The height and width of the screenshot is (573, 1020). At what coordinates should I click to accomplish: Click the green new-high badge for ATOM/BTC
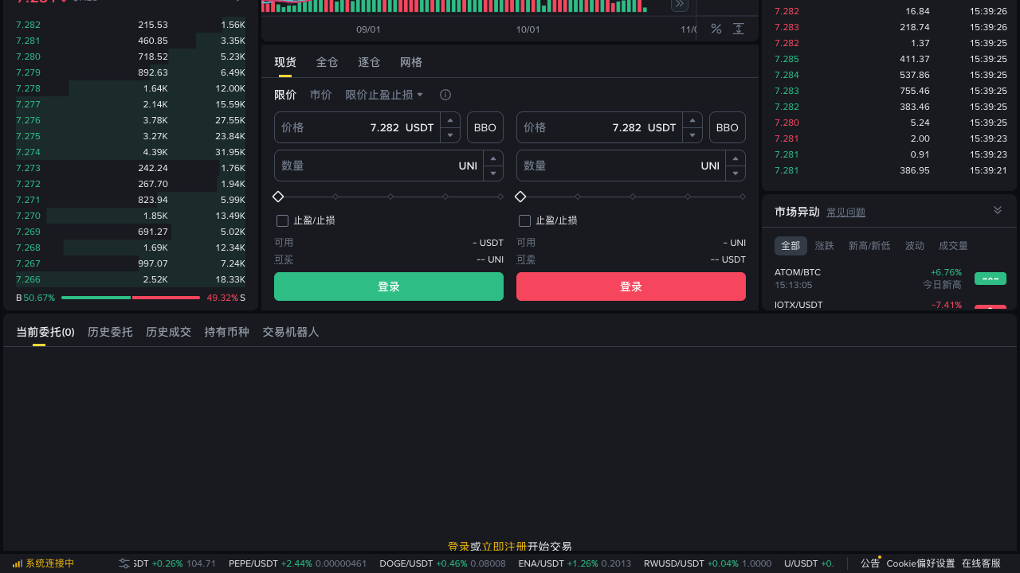pyautogui.click(x=991, y=279)
